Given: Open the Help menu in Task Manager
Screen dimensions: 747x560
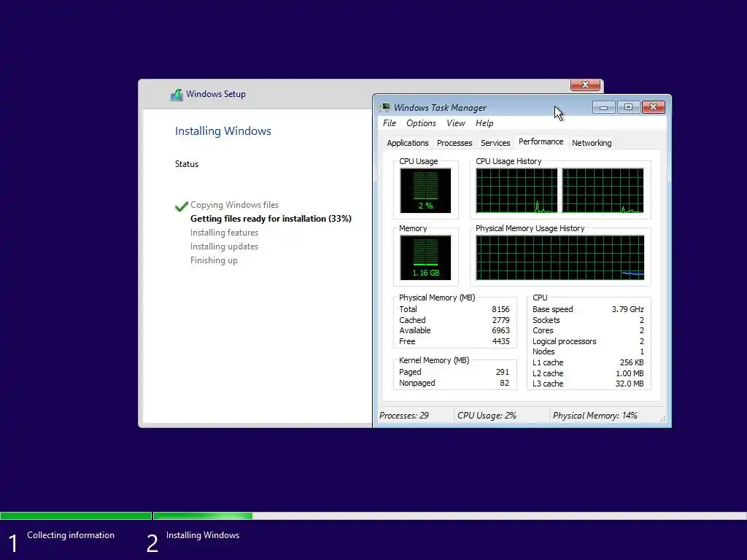Looking at the screenshot, I should pos(484,123).
